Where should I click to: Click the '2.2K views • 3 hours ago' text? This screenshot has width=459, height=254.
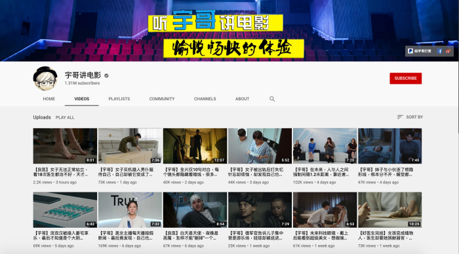(54, 182)
